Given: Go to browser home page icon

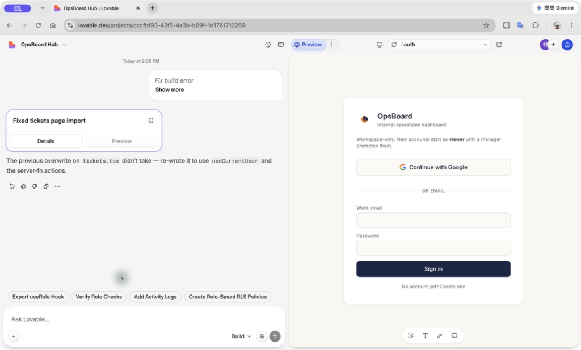Looking at the screenshot, I should tap(53, 25).
